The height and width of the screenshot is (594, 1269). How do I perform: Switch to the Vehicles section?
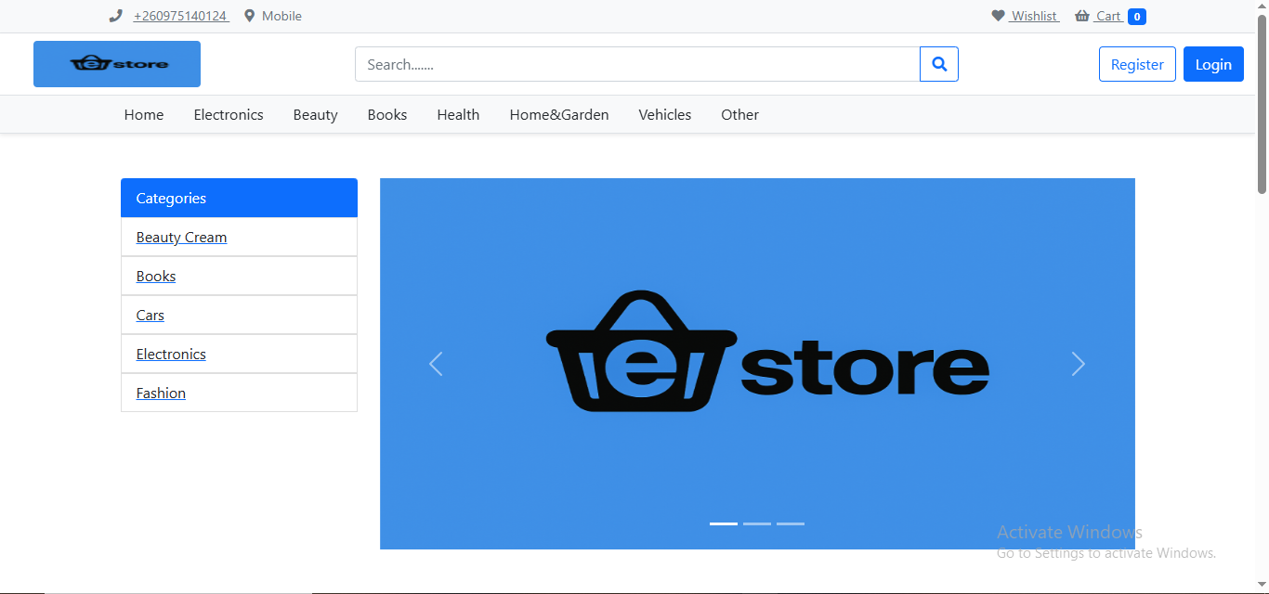pos(664,114)
